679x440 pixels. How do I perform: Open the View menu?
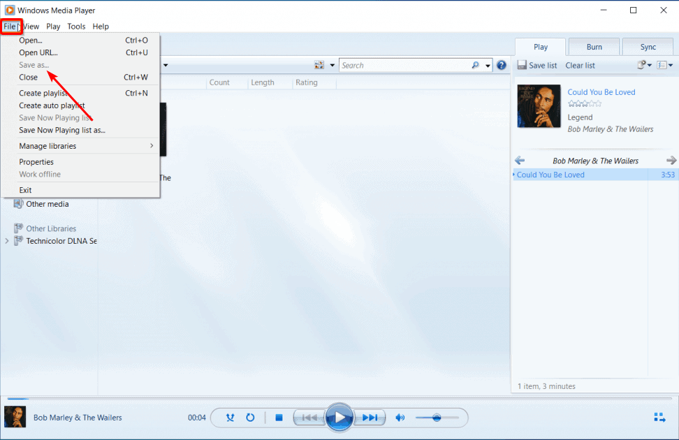coord(31,27)
